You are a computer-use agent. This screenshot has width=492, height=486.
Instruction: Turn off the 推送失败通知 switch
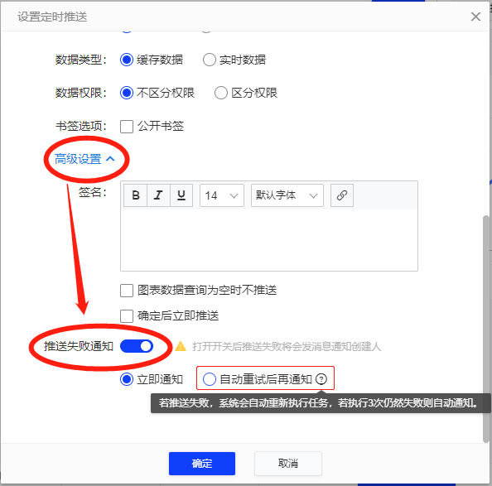point(137,346)
